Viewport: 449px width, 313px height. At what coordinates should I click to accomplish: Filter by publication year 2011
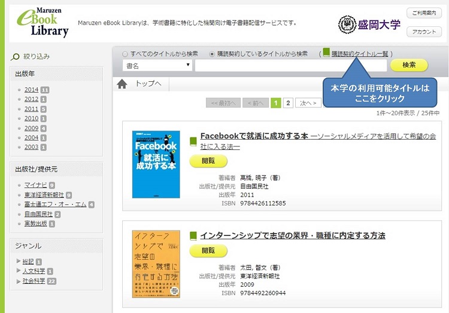pyautogui.click(x=31, y=109)
